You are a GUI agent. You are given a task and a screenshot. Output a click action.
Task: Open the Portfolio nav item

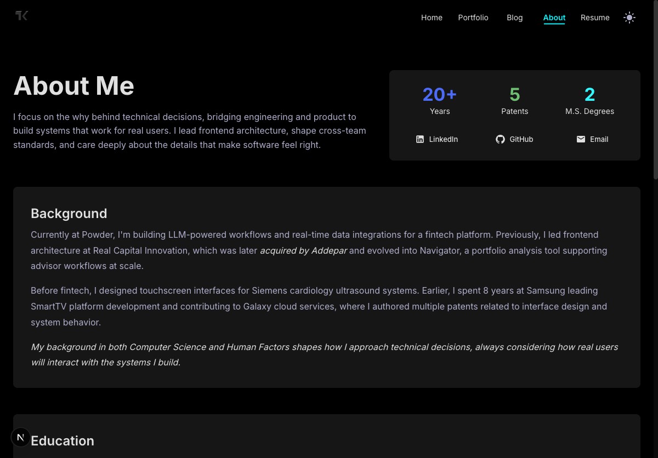click(473, 18)
